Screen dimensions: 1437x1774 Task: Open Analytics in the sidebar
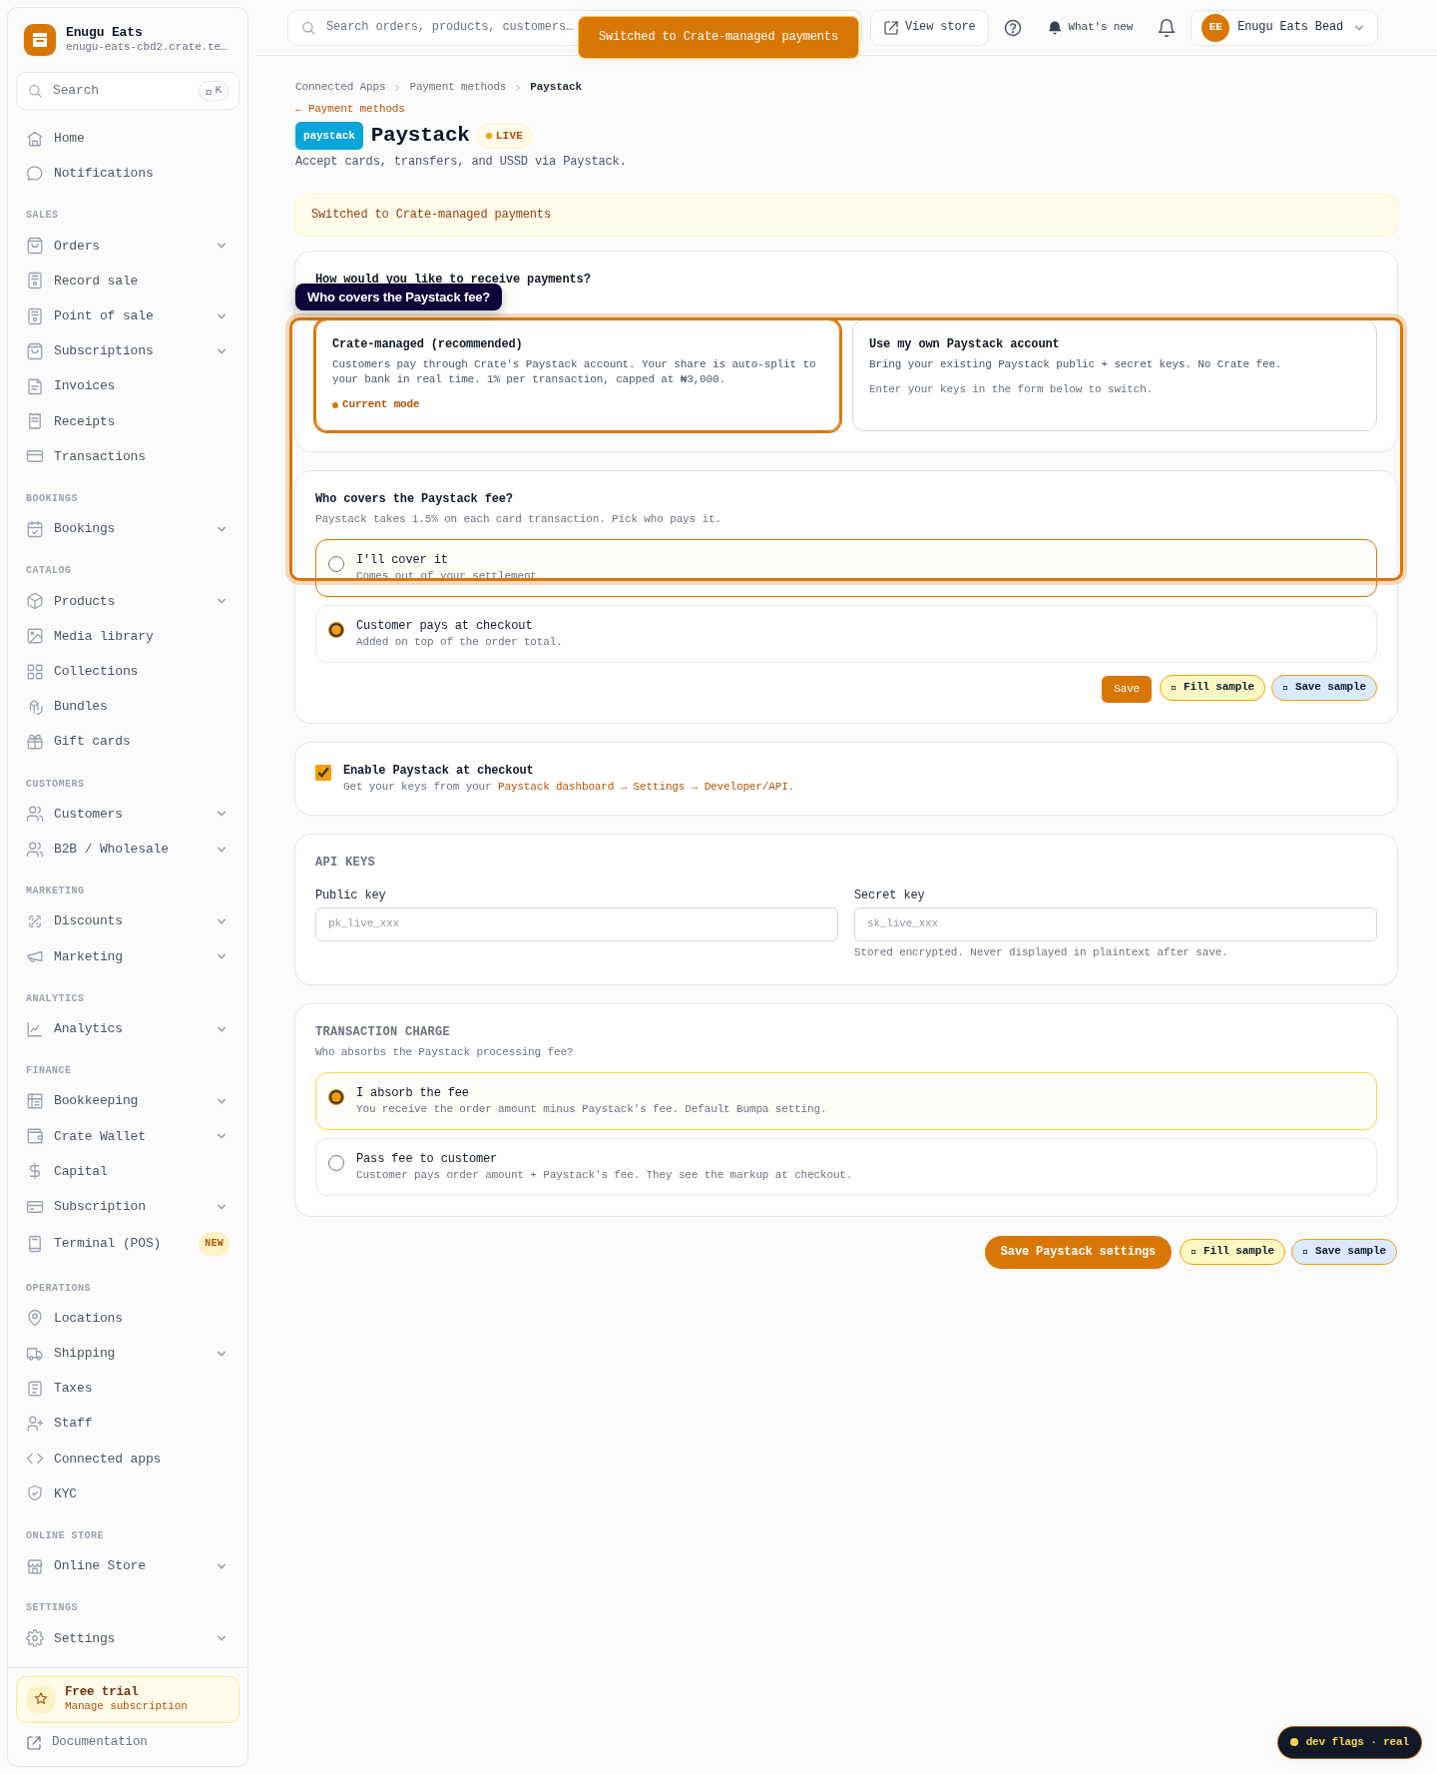pyautogui.click(x=128, y=1028)
